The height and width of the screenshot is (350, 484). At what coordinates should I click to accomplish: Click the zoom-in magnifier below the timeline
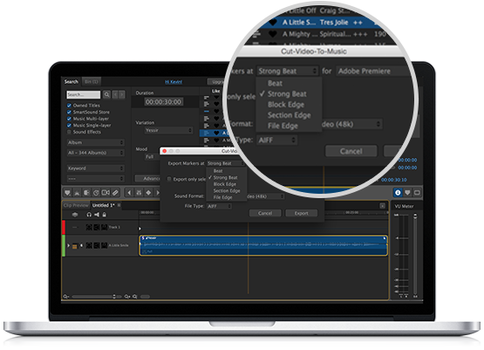click(x=127, y=297)
